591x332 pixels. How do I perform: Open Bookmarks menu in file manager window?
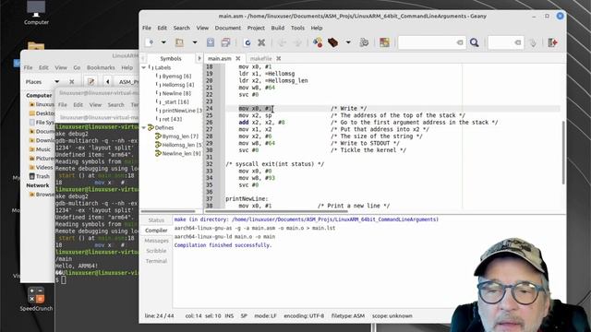[101, 67]
